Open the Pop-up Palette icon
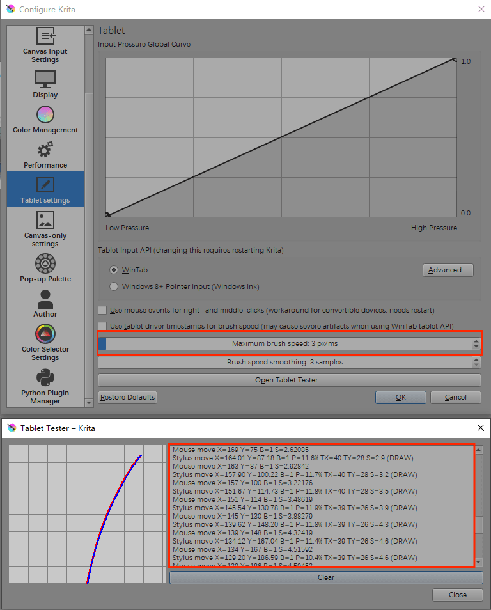 coord(45,263)
